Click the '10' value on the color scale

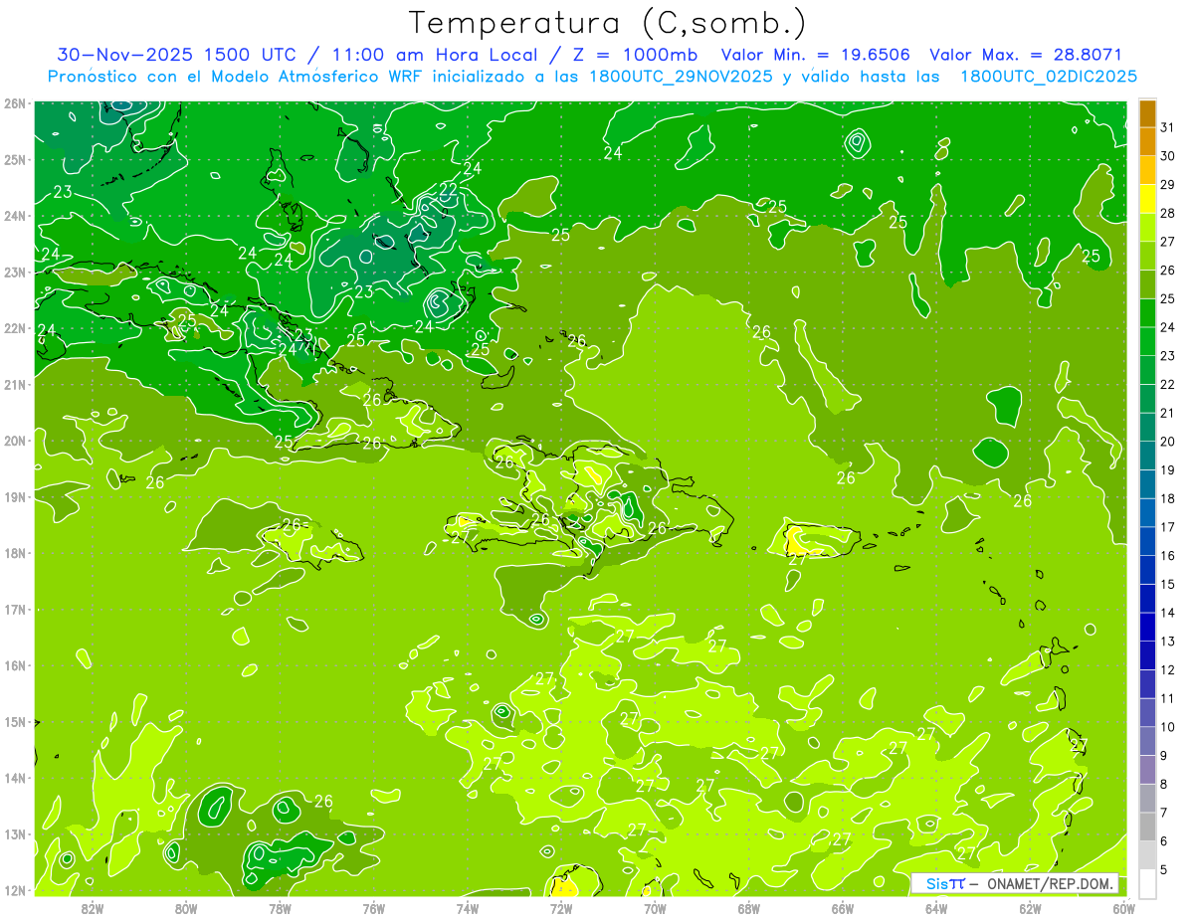tap(1168, 727)
